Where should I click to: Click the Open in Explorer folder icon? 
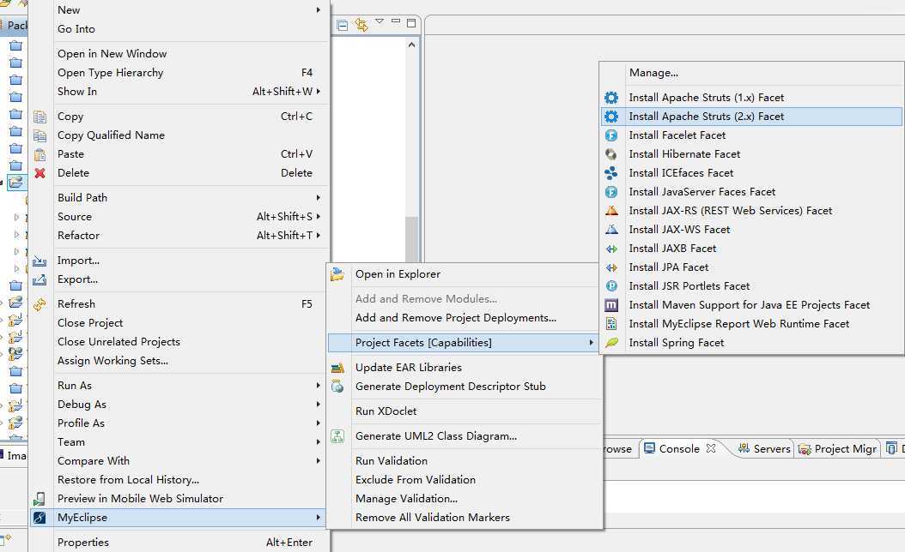(337, 274)
